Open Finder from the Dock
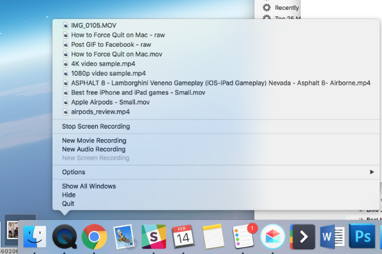This screenshot has width=382, height=254. (35, 236)
